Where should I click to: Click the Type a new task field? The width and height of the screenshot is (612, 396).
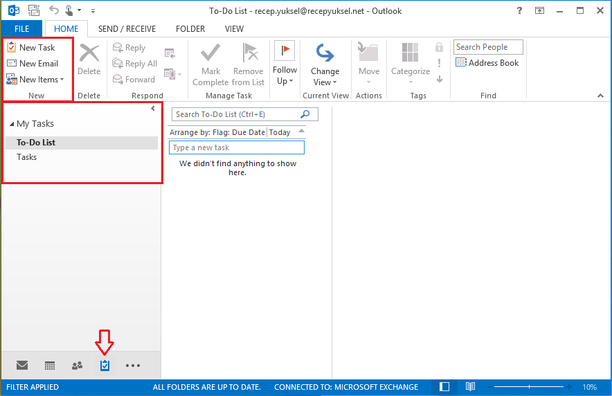point(237,147)
